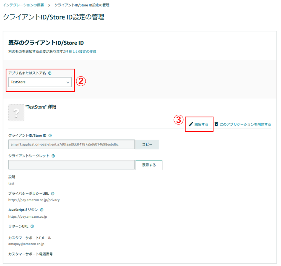Image resolution: width=281 pixels, height=266 pixels.
Task: Click help icon next to リターンURL
Action: pyautogui.click(x=32, y=226)
